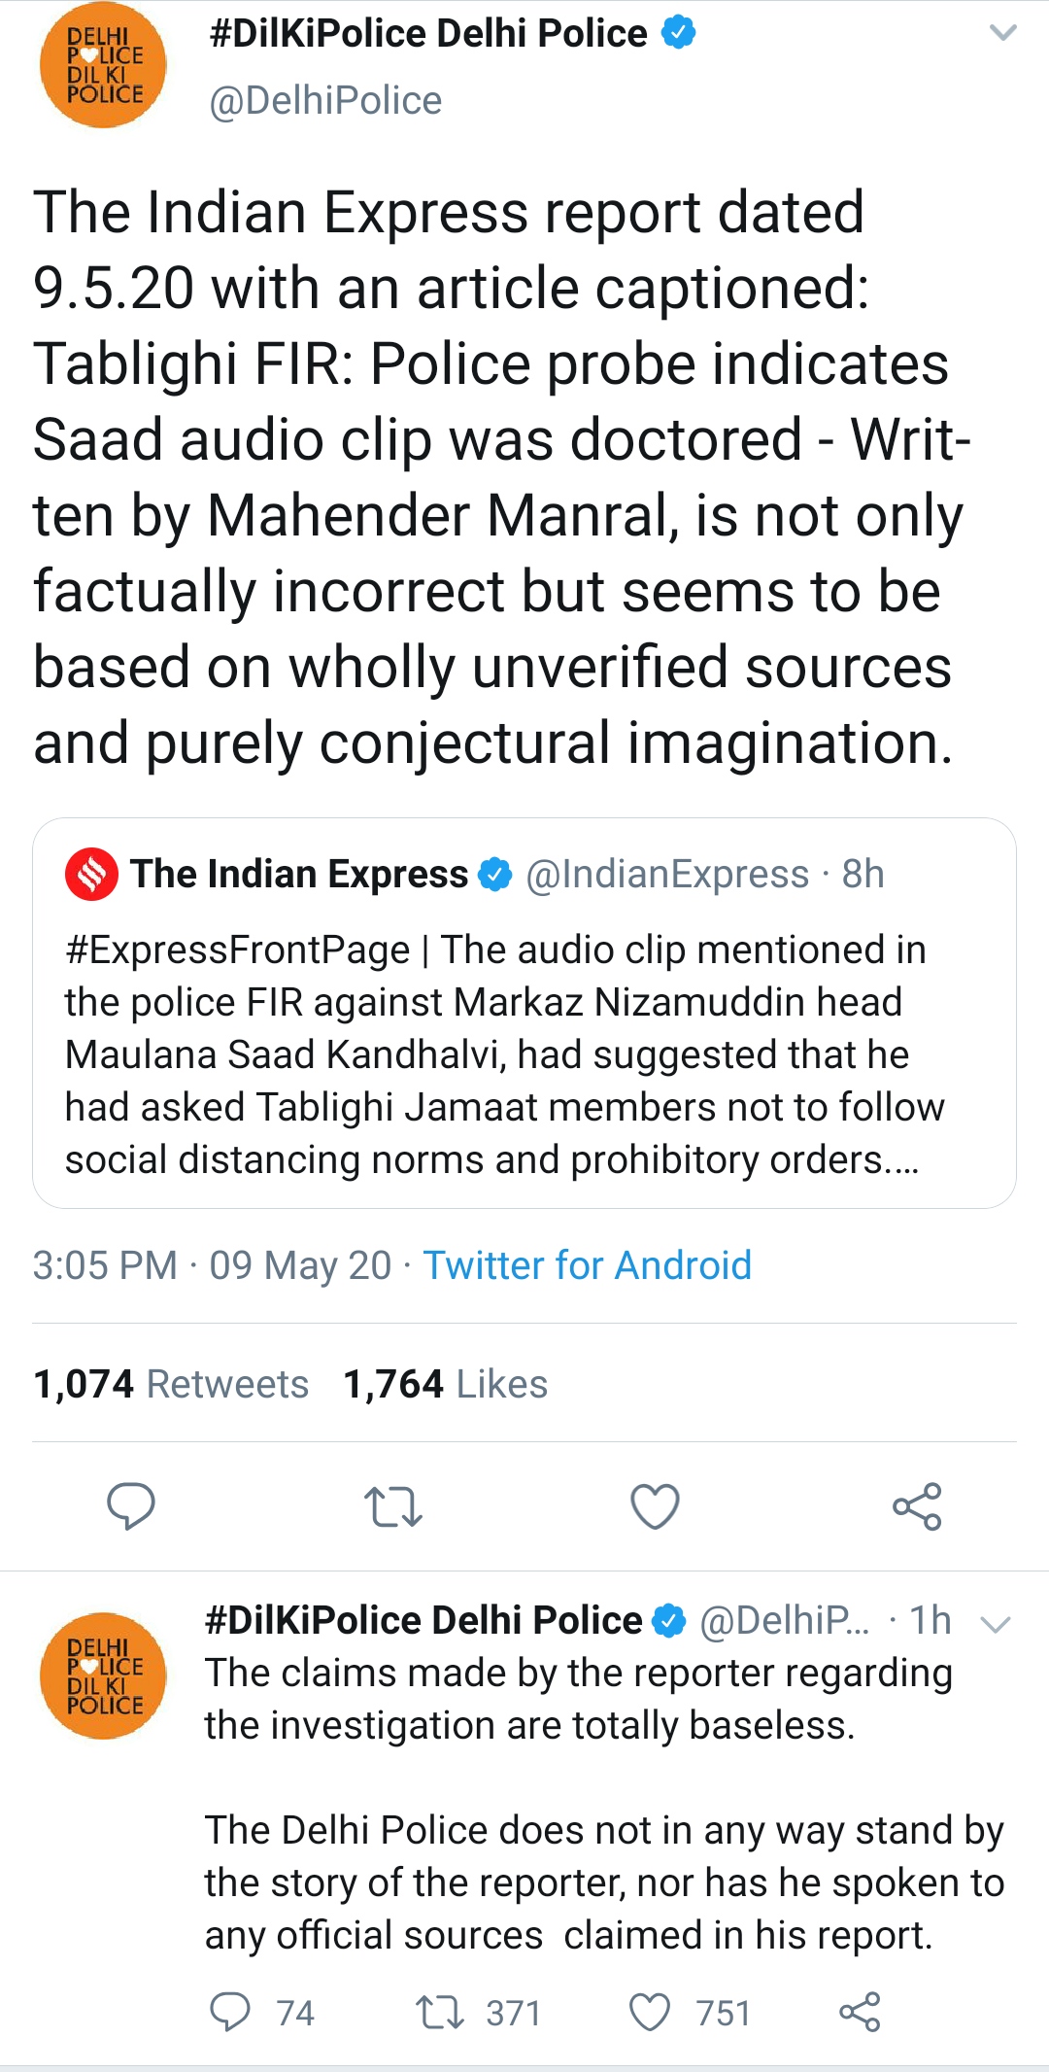Image resolution: width=1049 pixels, height=2072 pixels.
Task: Open the quoted Indian Express tweet
Action: (x=524, y=1054)
